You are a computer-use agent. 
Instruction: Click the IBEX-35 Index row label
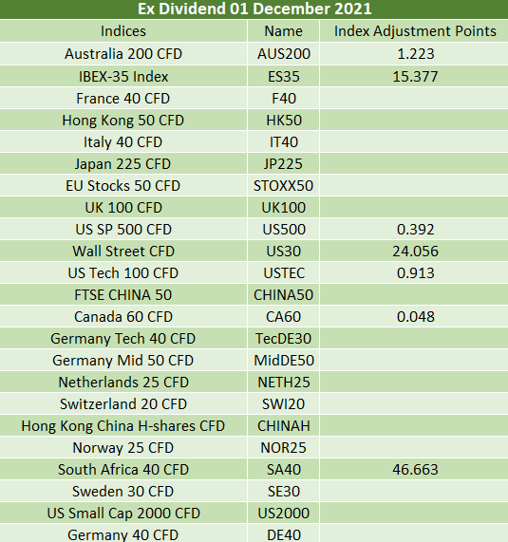pyautogui.click(x=123, y=76)
